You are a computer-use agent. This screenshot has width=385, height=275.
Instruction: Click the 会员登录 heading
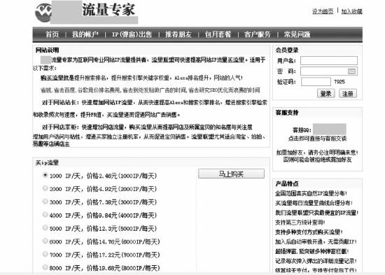tap(287, 50)
